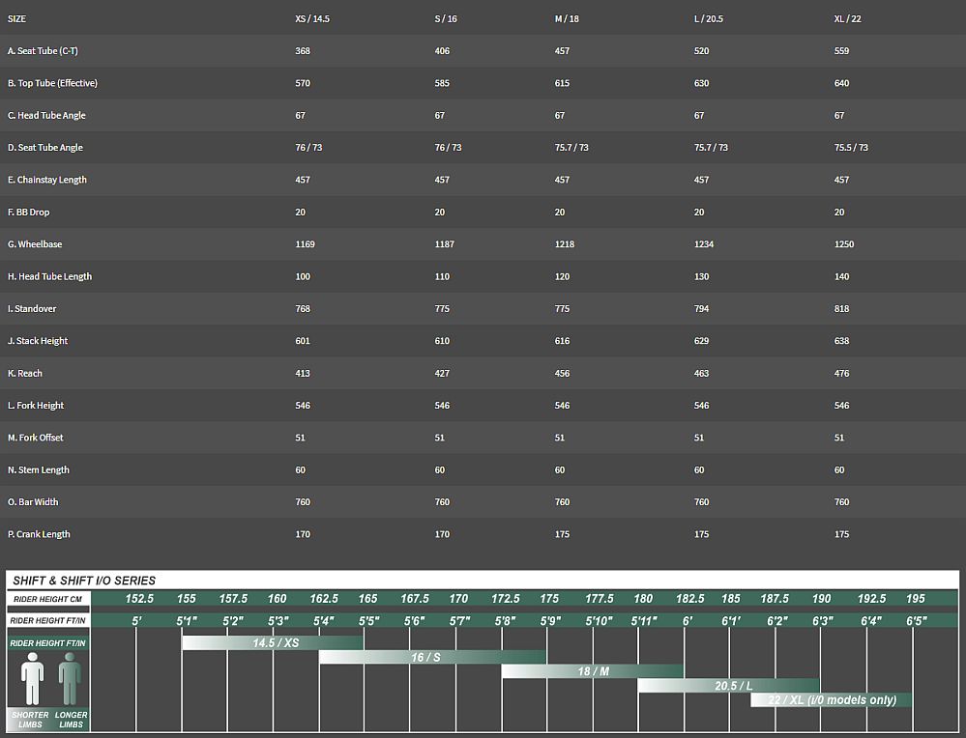Select the 22 / XL (i/0 models only) bar

[831, 699]
